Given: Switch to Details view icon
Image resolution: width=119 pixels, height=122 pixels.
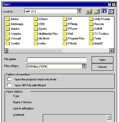Looking at the screenshot, I should (111, 11).
